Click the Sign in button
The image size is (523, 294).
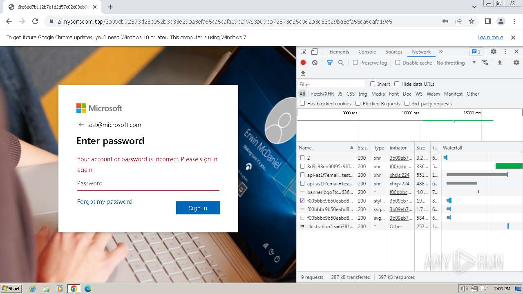point(198,208)
